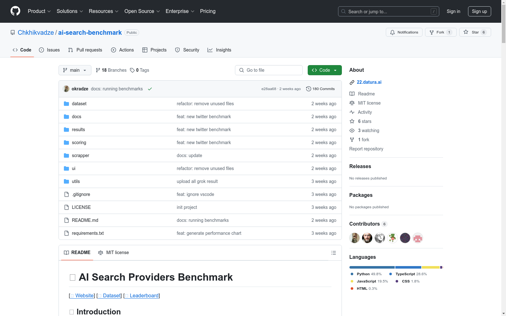
Task: Click the LICENSE file icon
Action: point(66,207)
